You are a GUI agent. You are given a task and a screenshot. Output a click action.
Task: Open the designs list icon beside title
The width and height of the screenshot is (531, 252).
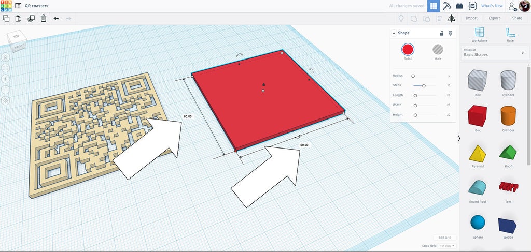click(x=18, y=6)
